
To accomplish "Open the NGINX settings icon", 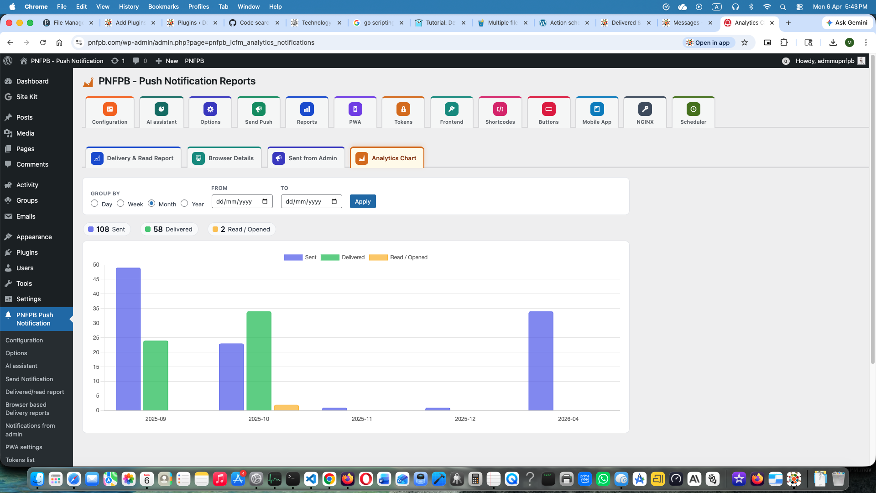I will click(x=645, y=110).
